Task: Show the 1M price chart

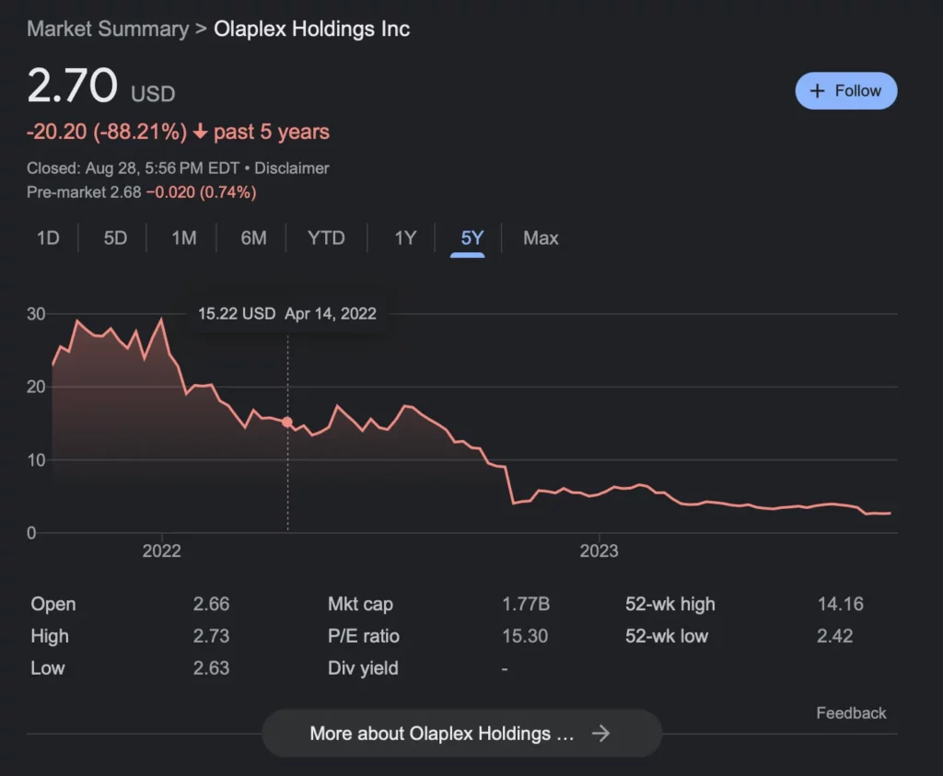Action: tap(184, 238)
